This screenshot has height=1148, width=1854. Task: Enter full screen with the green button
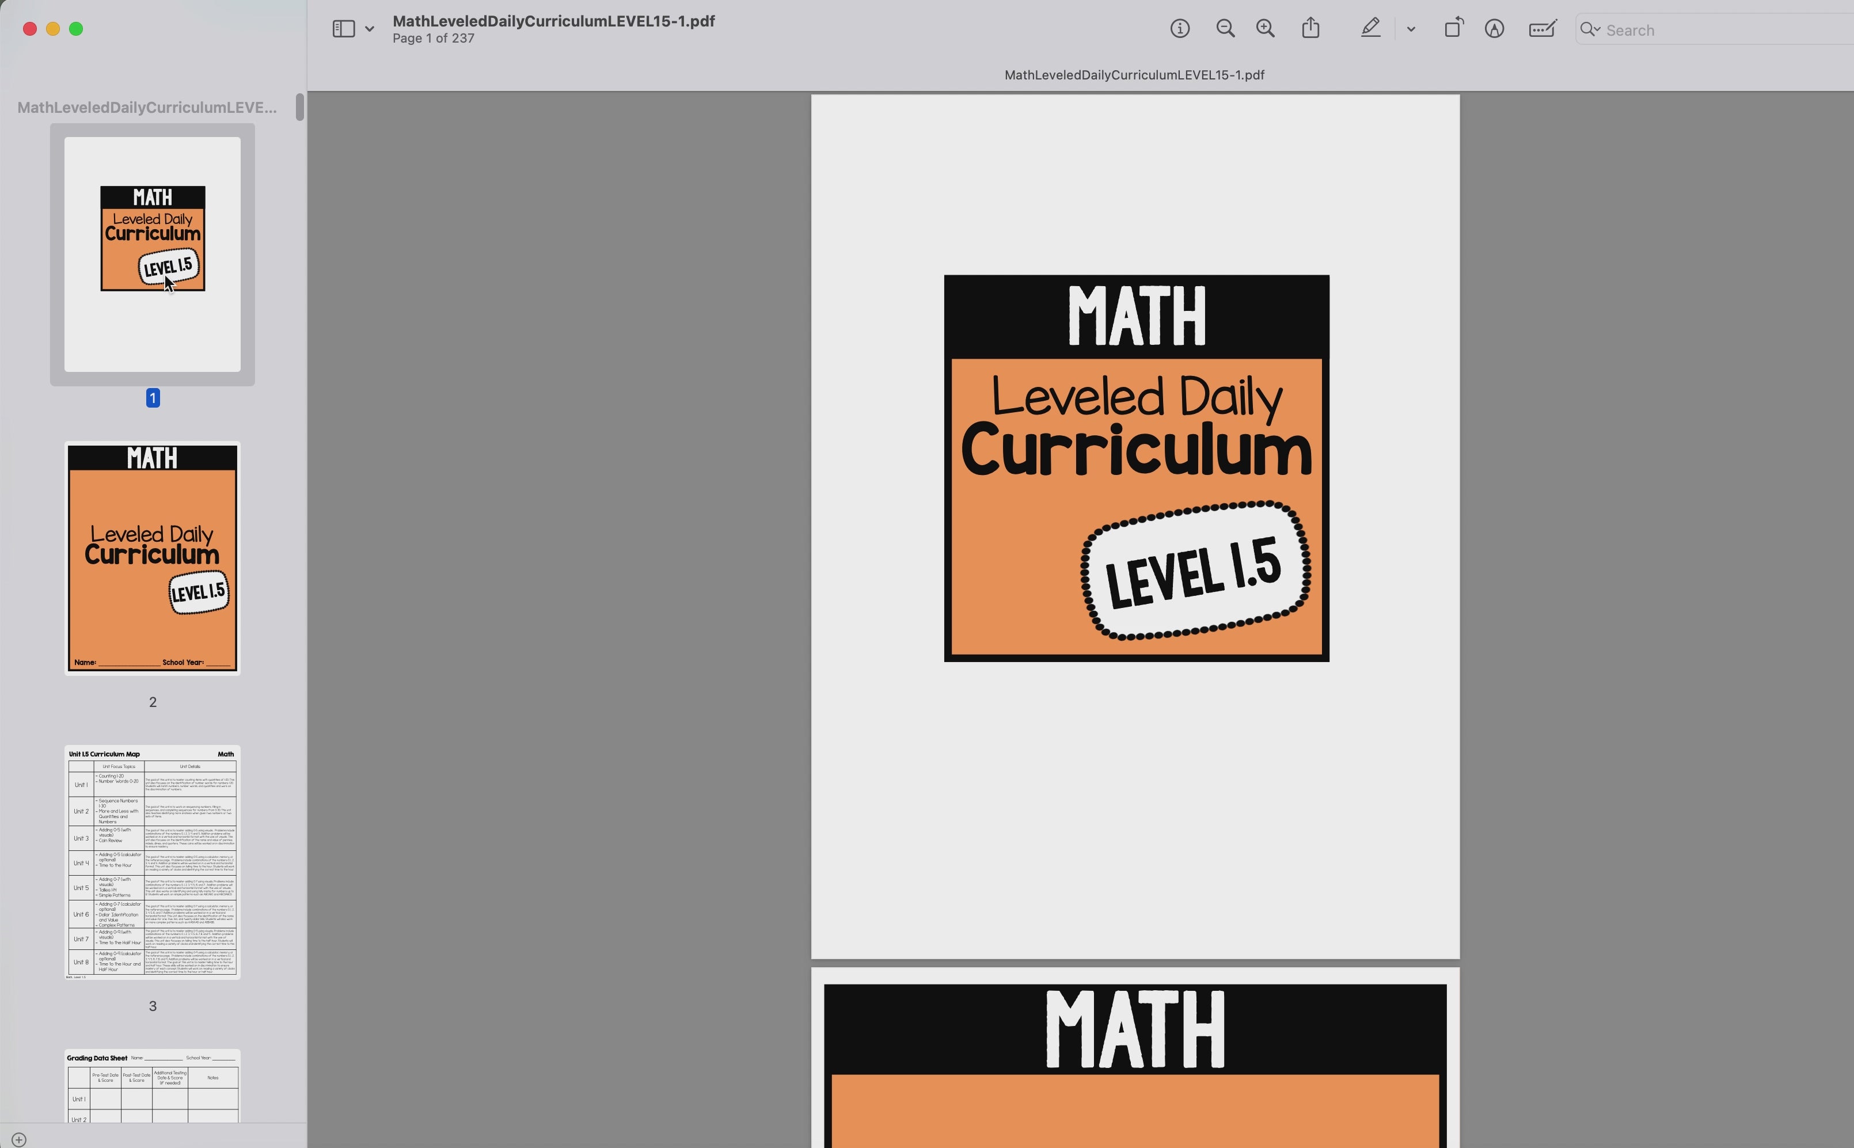pyautogui.click(x=76, y=29)
